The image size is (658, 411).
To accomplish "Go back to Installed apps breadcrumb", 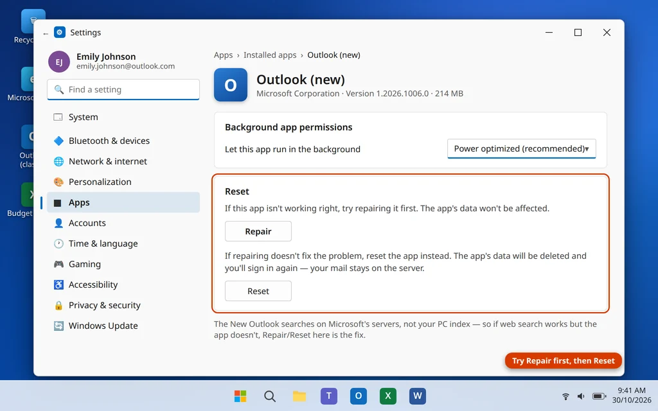I will click(x=270, y=55).
